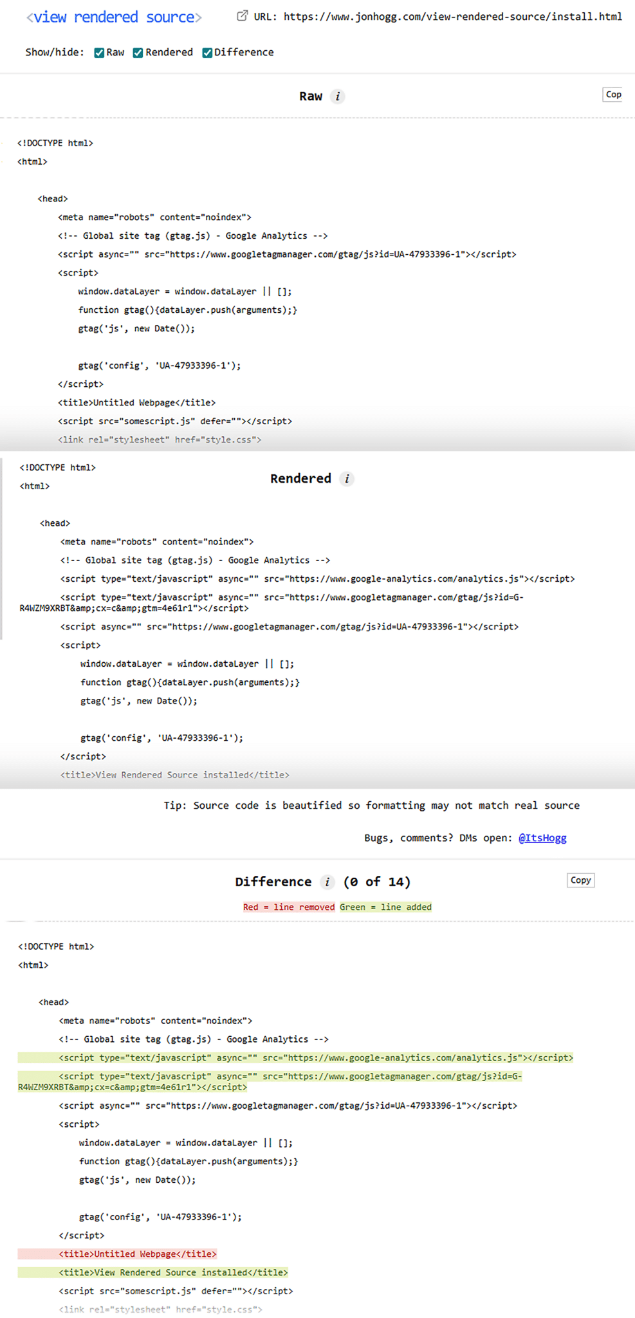Image resolution: width=635 pixels, height=1318 pixels.
Task: Click 'Untitled Webpage' title line in Raw
Action: click(x=137, y=403)
